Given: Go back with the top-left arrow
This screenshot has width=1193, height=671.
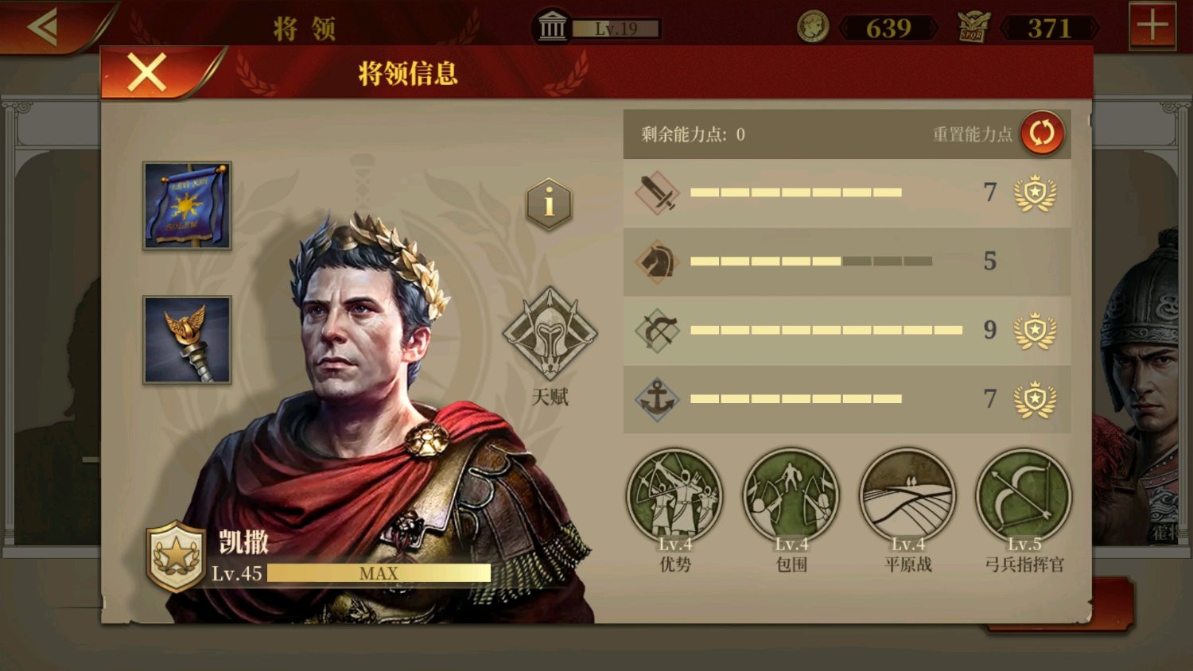Looking at the screenshot, I should [44, 27].
